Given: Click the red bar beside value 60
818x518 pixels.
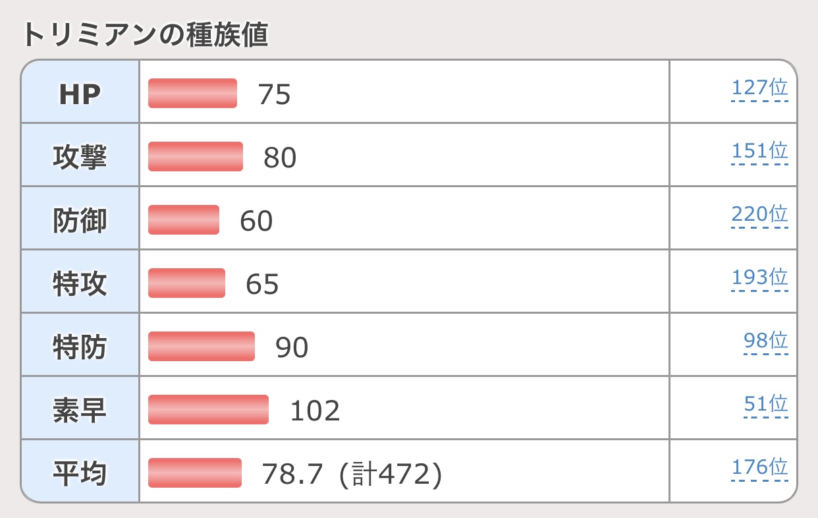Looking at the screenshot, I should (x=184, y=220).
